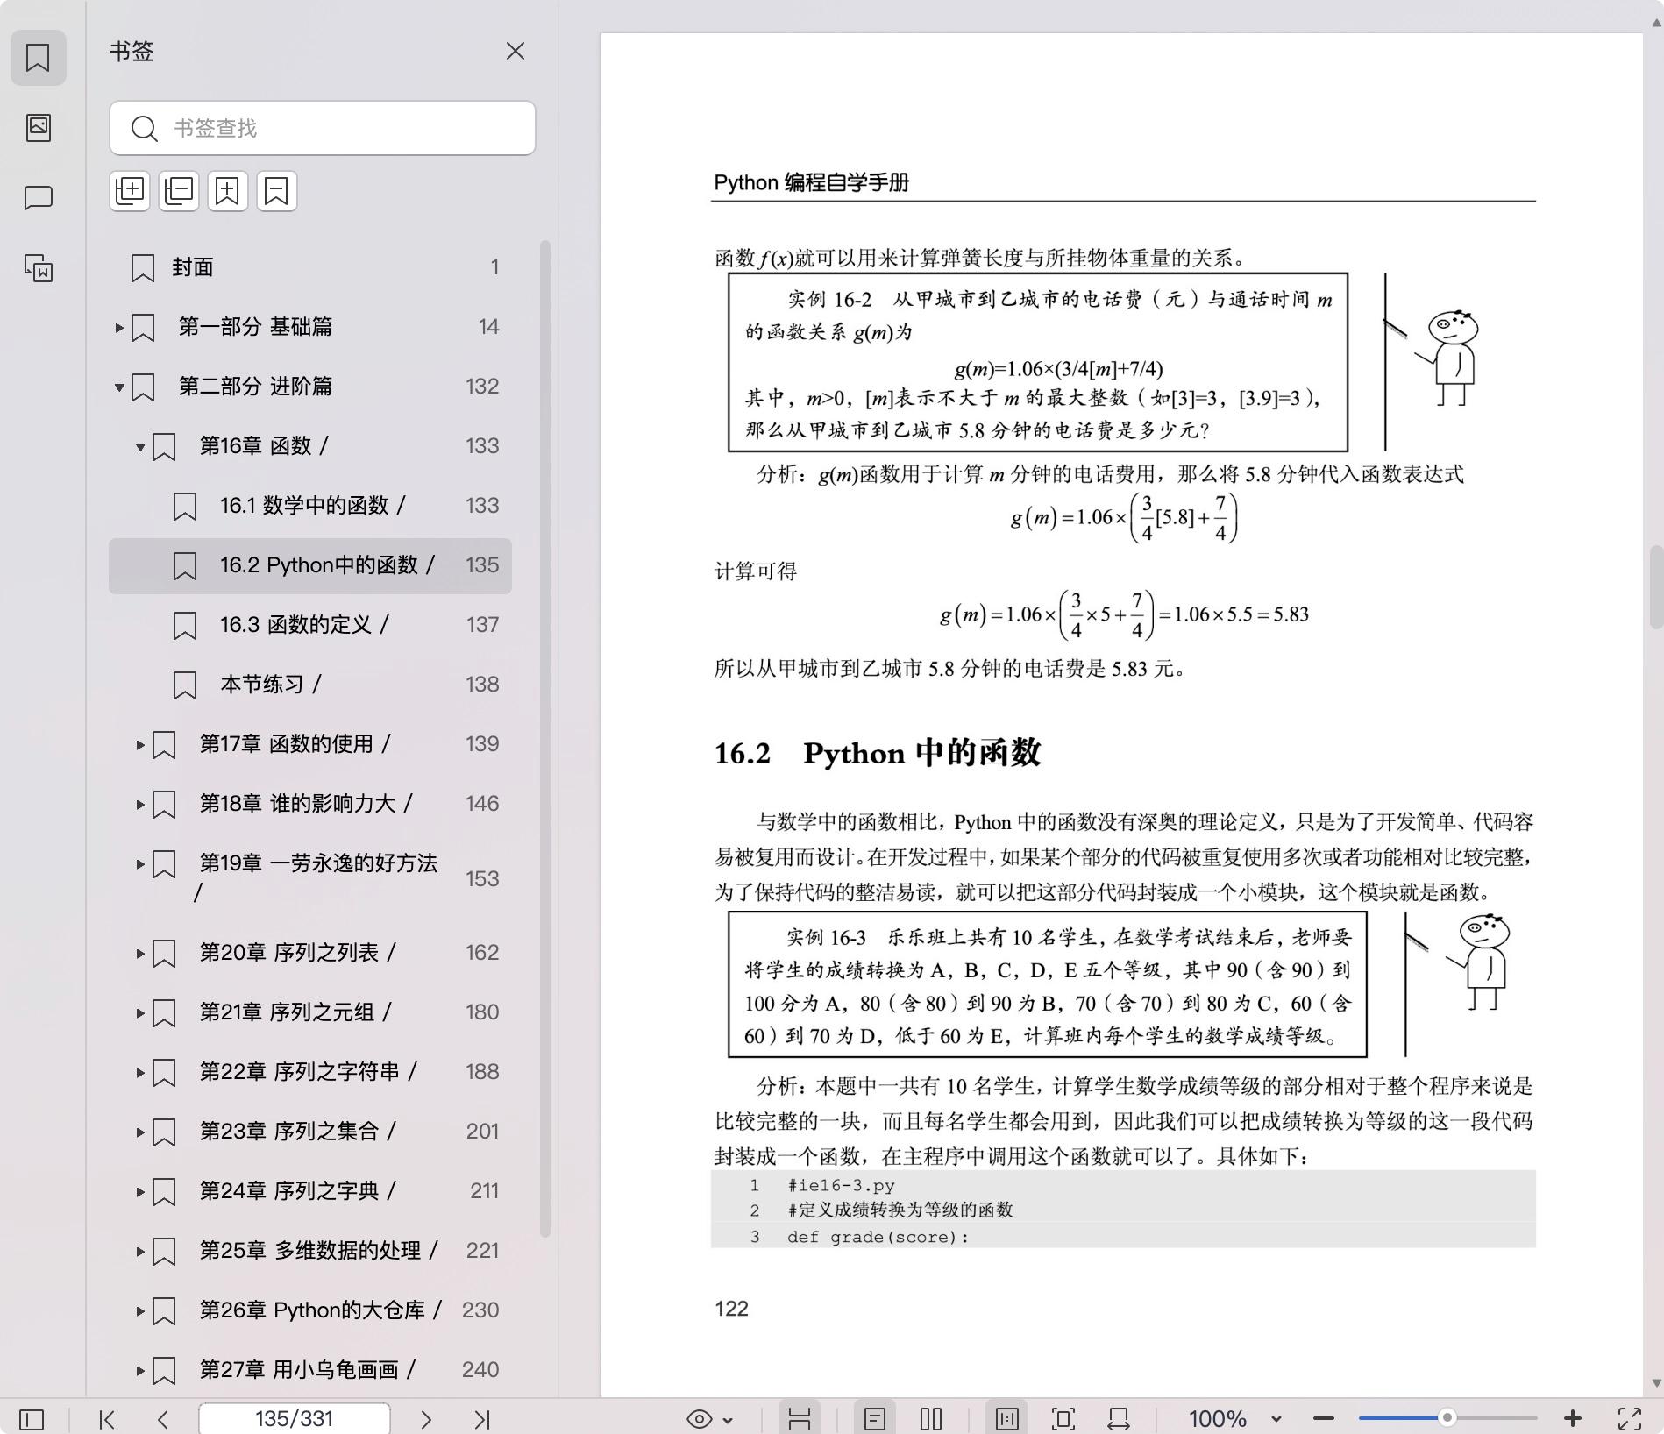Screen dimensions: 1664x1434
Task: Click the page number field 135/331
Action: point(295,1419)
